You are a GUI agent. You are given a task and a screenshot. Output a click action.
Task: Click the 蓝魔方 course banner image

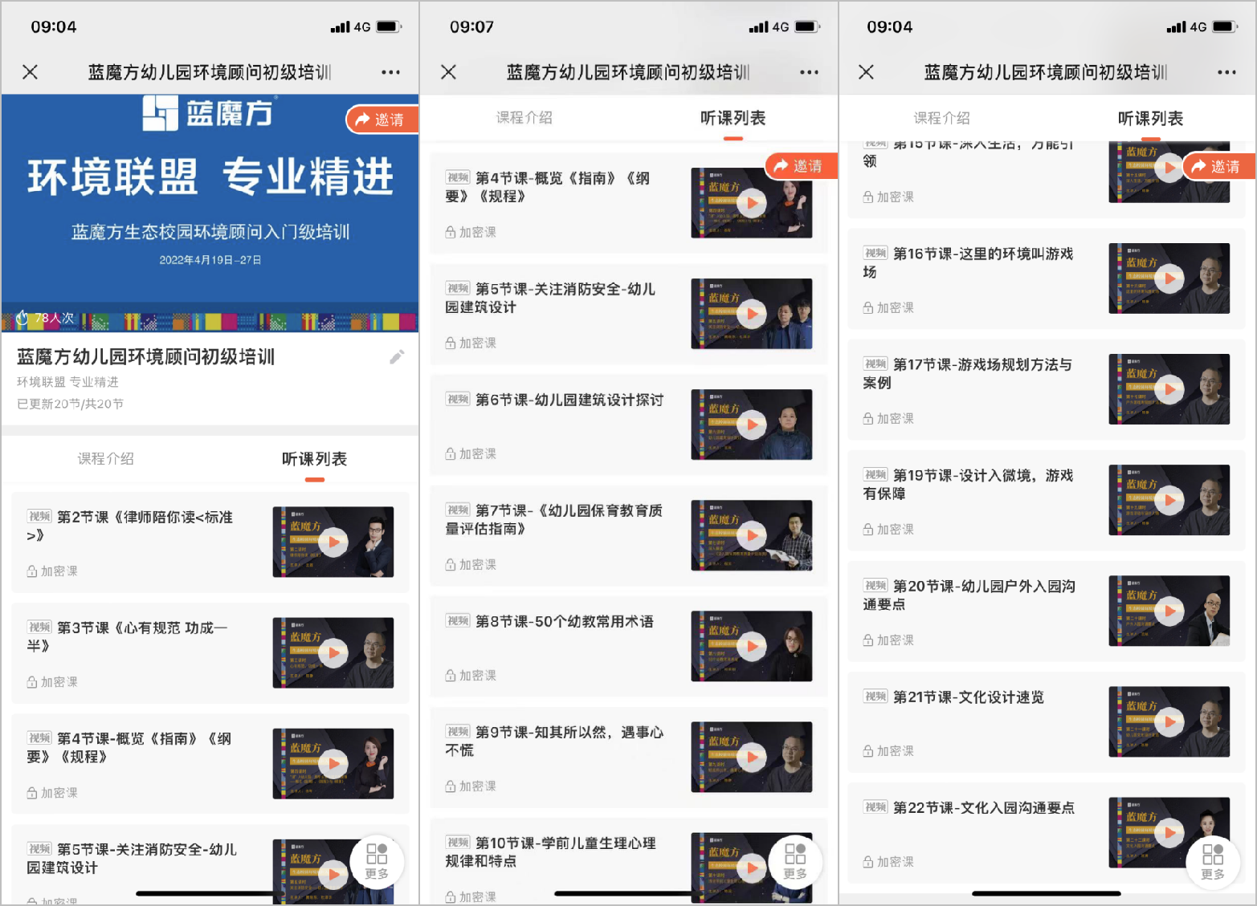point(210,213)
